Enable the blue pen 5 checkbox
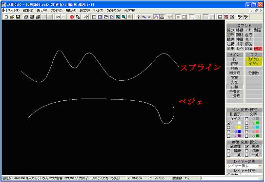265x182 pixels. [x=228, y=132]
